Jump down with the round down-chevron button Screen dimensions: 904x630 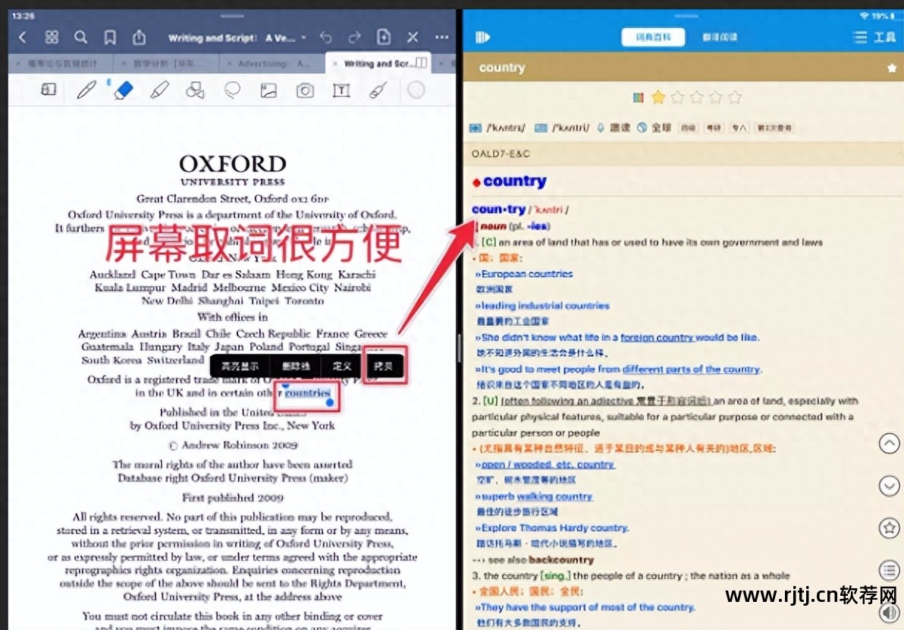point(889,486)
